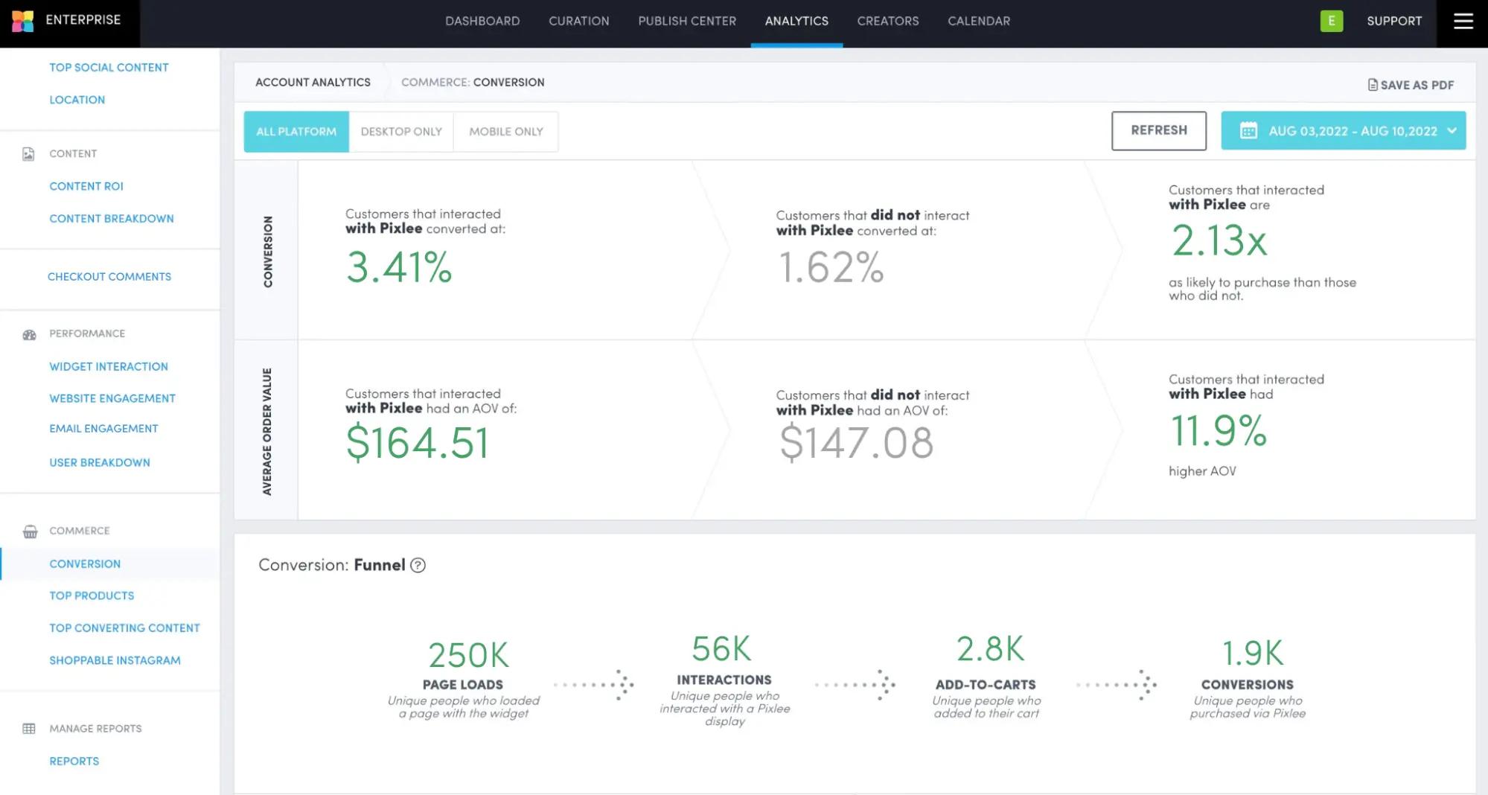This screenshot has height=795, width=1488.
Task: Open Email Engagement report
Action: pyautogui.click(x=103, y=428)
